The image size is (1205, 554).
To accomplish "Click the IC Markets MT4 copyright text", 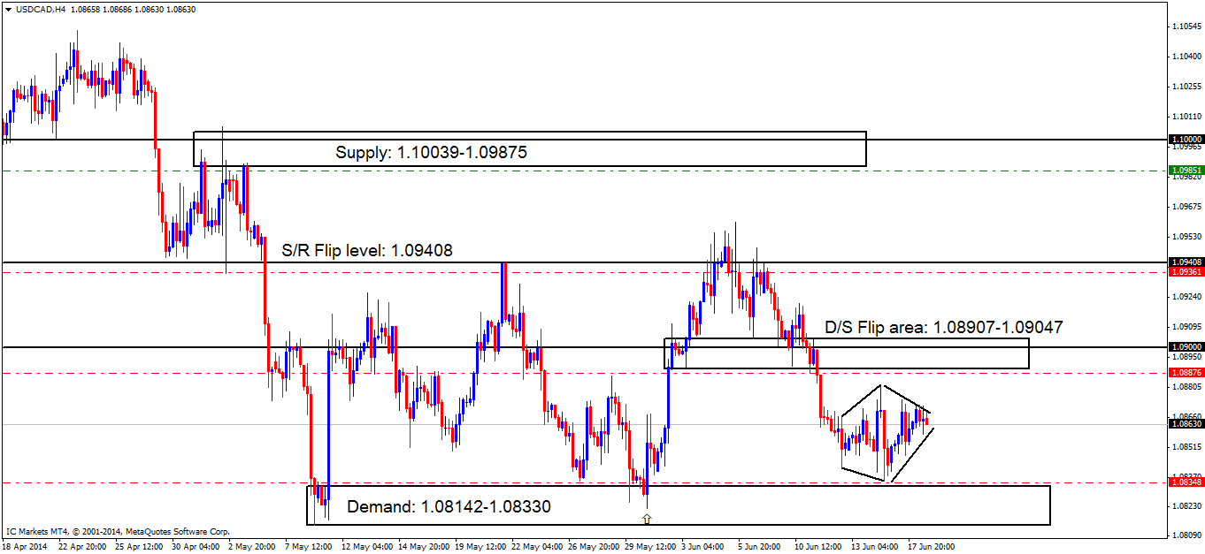I will click(118, 532).
